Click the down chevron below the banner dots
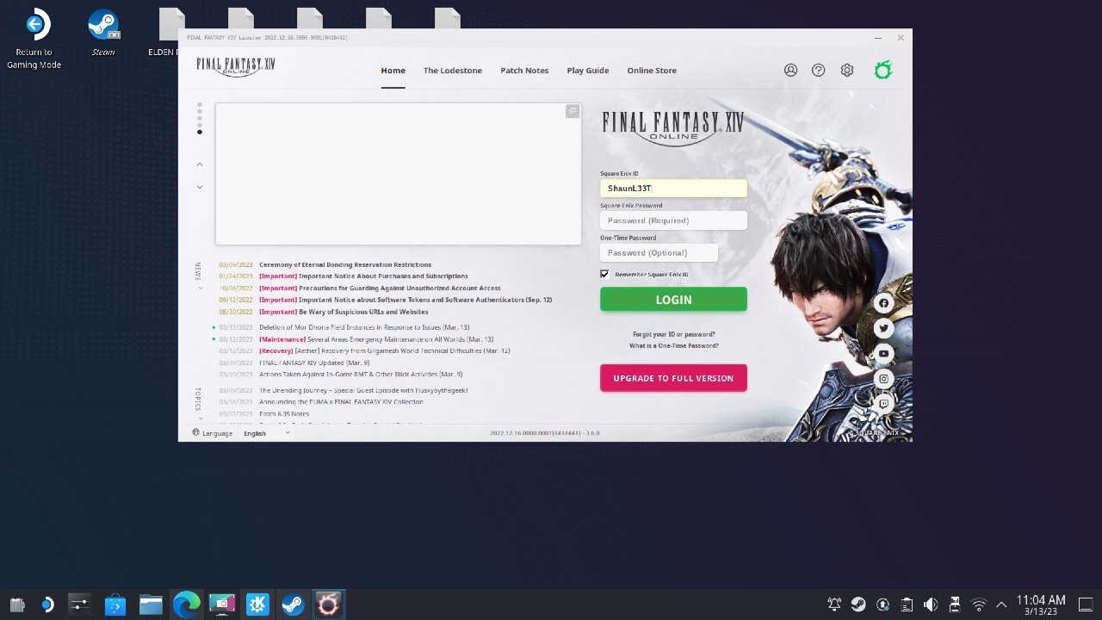The width and height of the screenshot is (1102, 620). click(x=200, y=187)
